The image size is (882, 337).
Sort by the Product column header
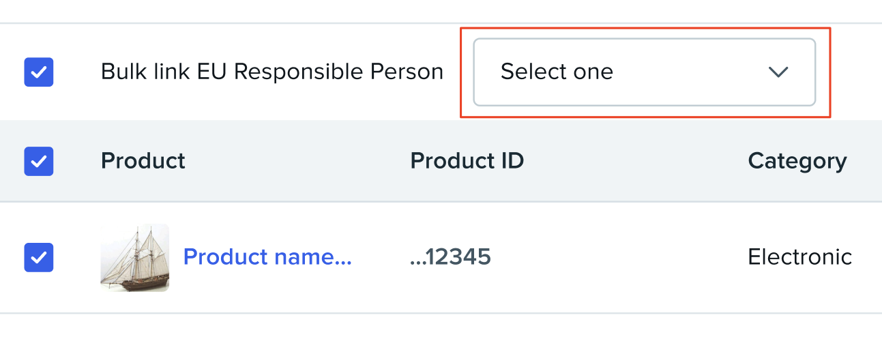coord(143,161)
